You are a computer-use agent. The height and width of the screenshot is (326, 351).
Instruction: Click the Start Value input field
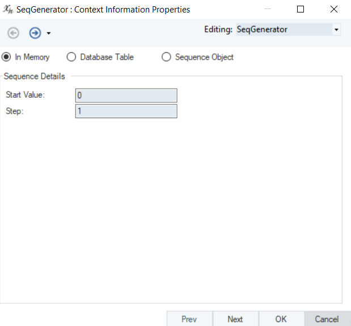coord(126,95)
